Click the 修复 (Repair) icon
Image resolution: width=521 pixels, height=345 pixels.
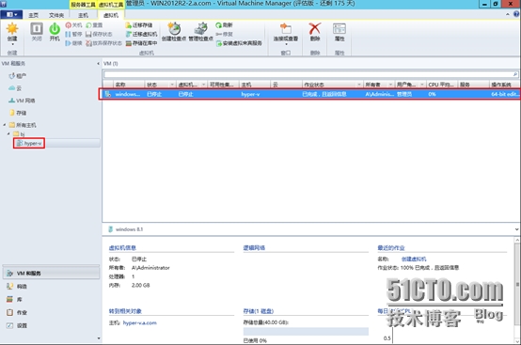[x=218, y=34]
